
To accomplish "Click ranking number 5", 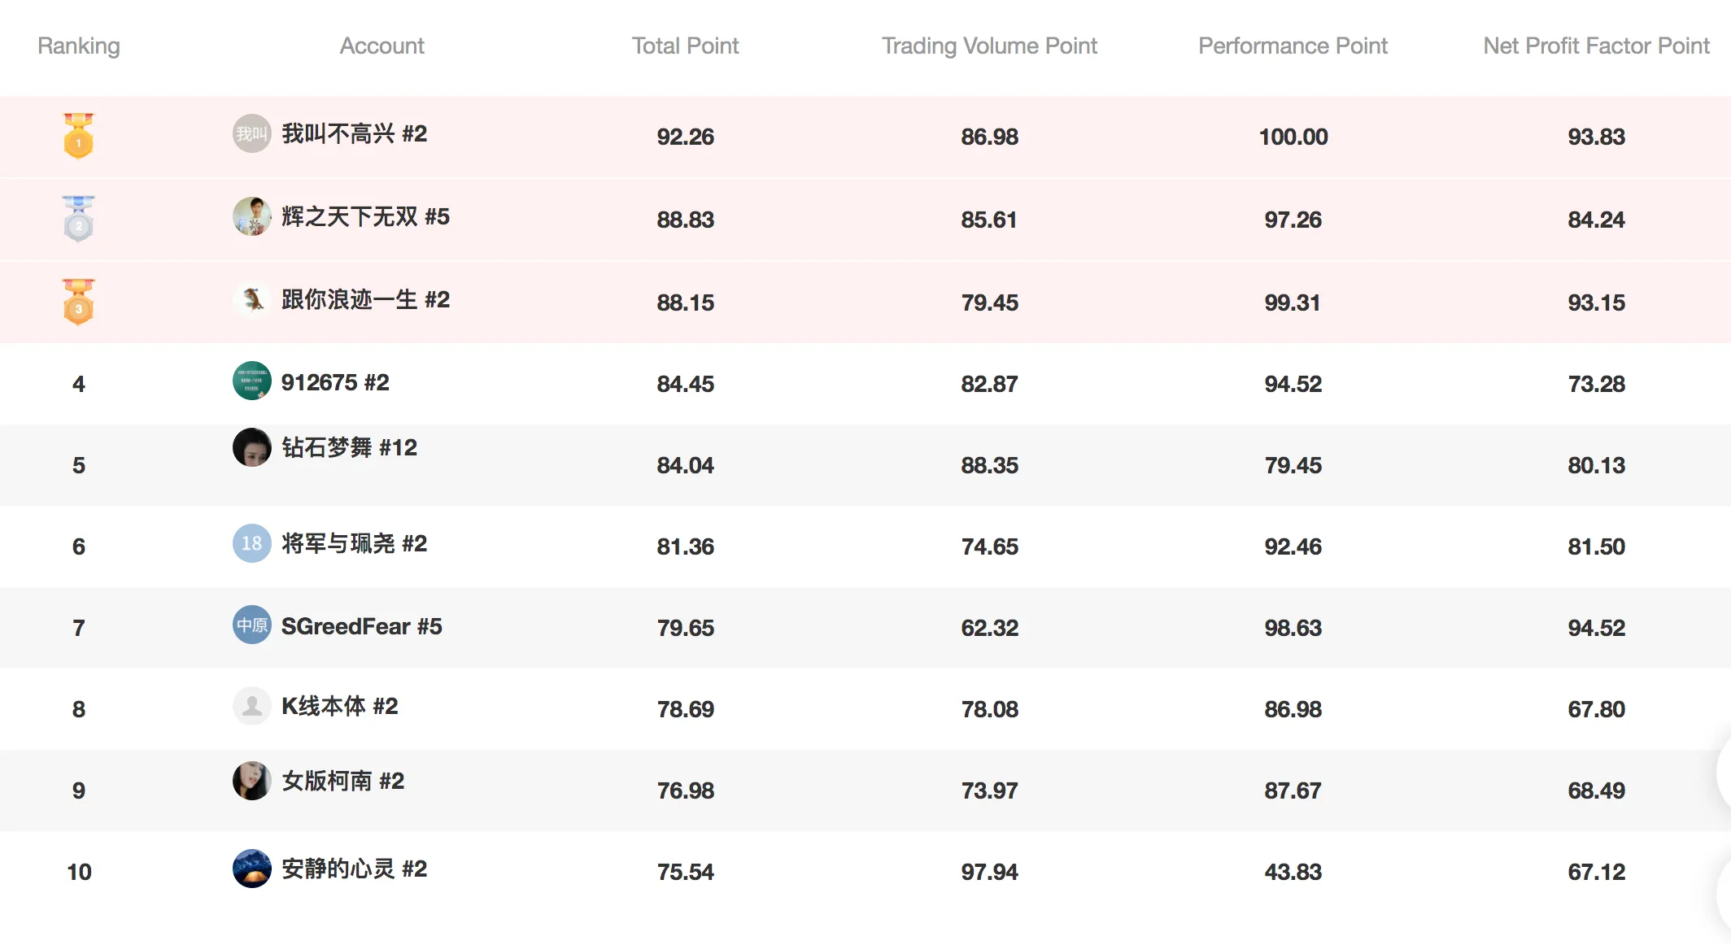I will (x=79, y=465).
